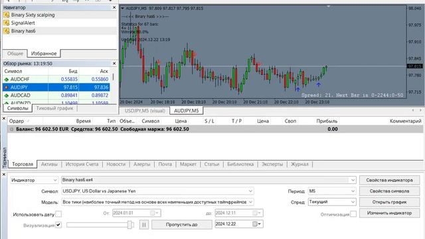Screen dimensions: 425x239
Task: Select the AUDCAD bid 0.89841 cell
Action: click(x=69, y=96)
